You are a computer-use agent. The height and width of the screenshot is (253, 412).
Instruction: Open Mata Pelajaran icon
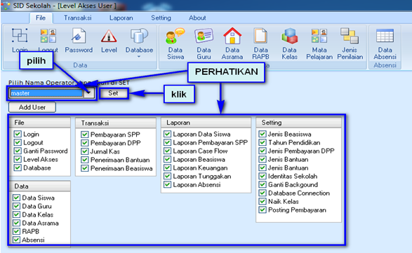pos(319,36)
